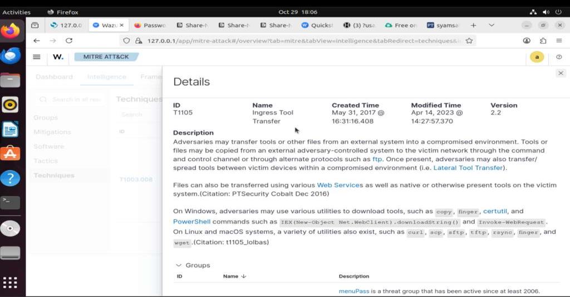Open the Lateral Tool Transfer link
Viewport: 570px width, 297px height.
coord(468,168)
